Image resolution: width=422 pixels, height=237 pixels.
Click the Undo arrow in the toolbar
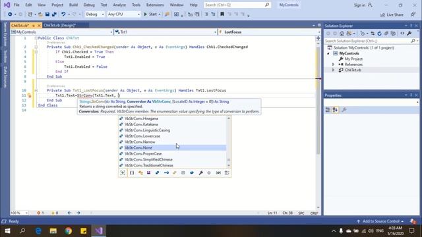[63, 14]
